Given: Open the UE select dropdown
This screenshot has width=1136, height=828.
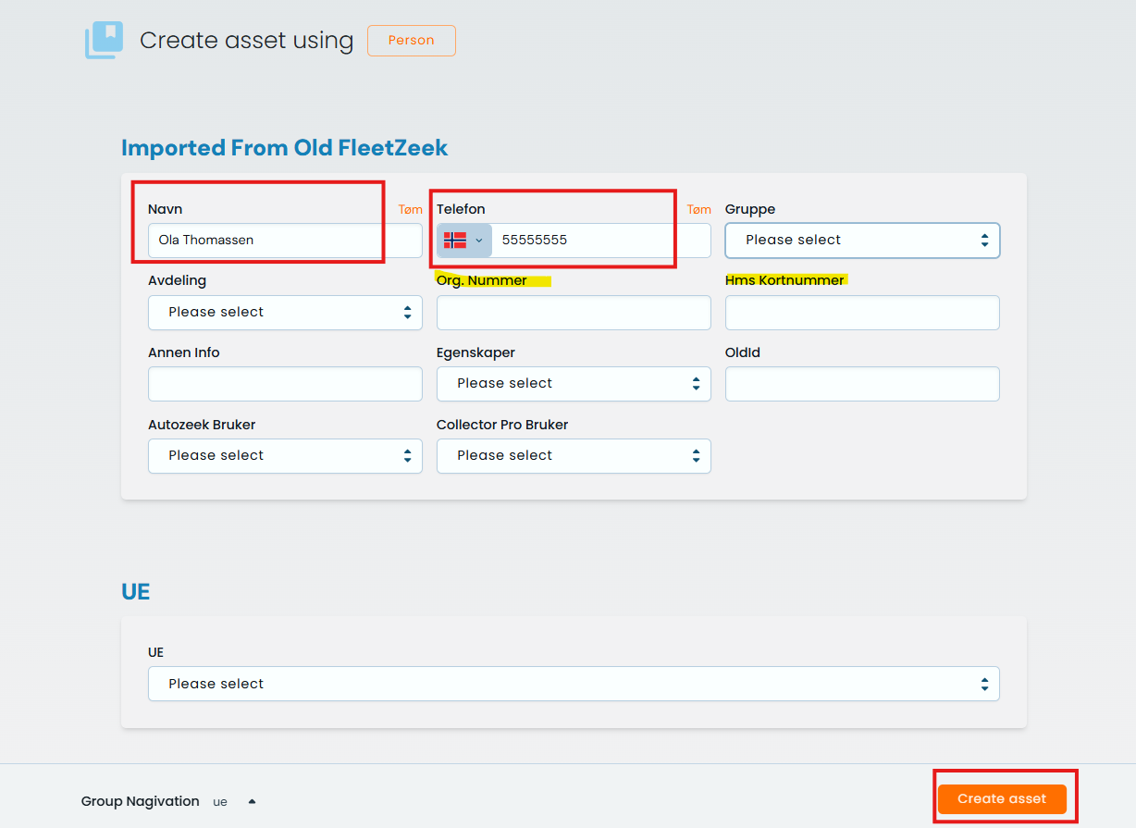Looking at the screenshot, I should pyautogui.click(x=574, y=685).
